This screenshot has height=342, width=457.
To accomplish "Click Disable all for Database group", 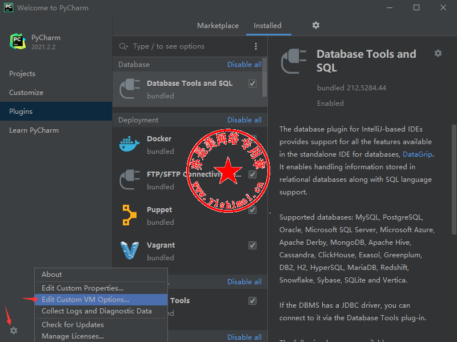I will coord(244,65).
